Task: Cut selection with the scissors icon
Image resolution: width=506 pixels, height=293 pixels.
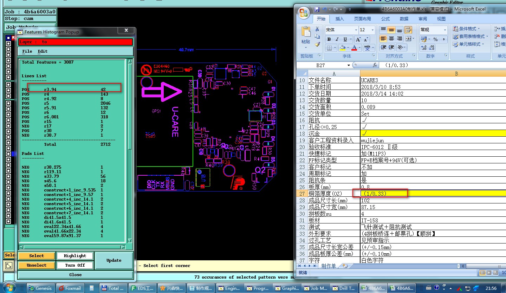Action: click(x=317, y=29)
